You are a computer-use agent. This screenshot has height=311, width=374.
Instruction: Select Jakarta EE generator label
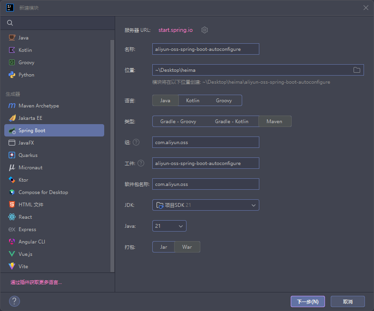tap(30, 118)
